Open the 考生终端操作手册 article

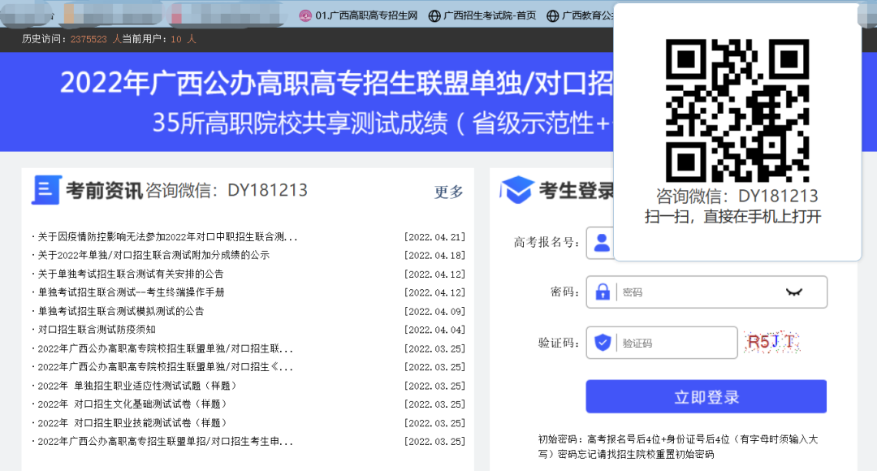point(130,292)
